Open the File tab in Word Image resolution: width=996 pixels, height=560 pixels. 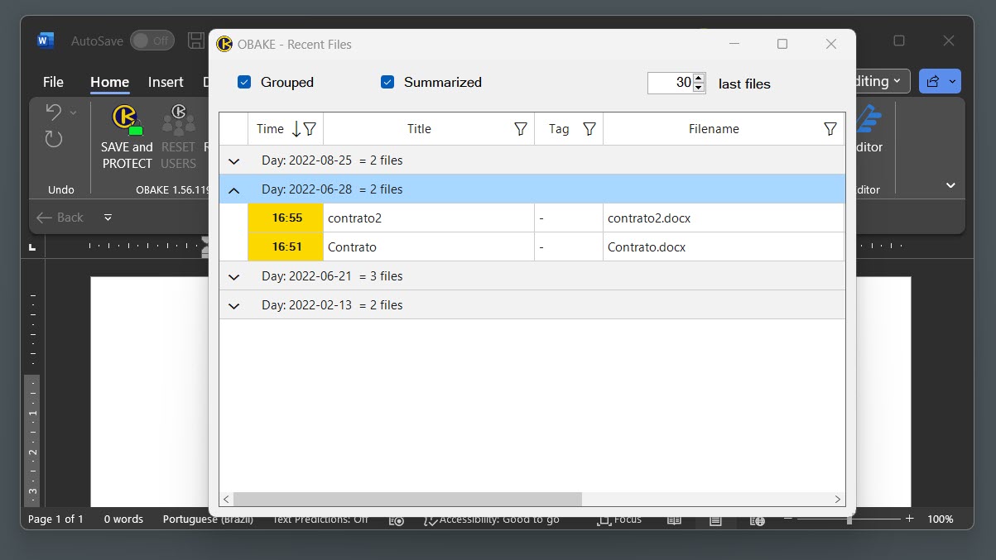53,82
